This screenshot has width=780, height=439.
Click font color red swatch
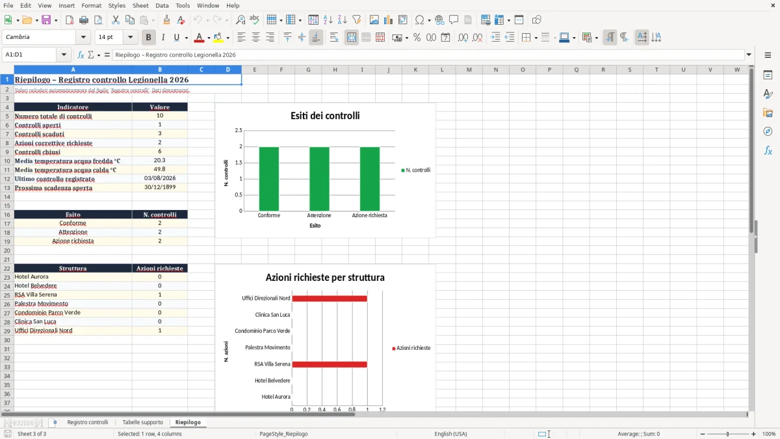click(200, 38)
